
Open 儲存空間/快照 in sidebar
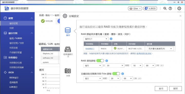pyautogui.click(x=16, y=43)
